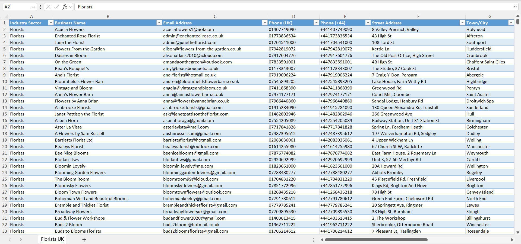Select cell Acacia Flowers
Viewport: 521px width, 244px height.
(108, 29)
